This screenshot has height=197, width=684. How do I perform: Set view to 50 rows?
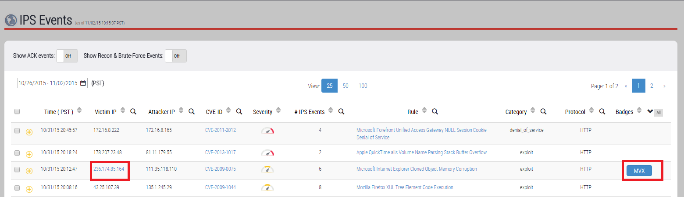(x=346, y=86)
